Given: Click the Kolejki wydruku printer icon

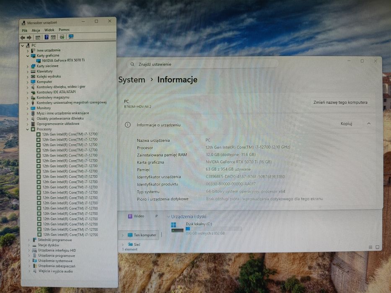Looking at the screenshot, I should click(33, 77).
